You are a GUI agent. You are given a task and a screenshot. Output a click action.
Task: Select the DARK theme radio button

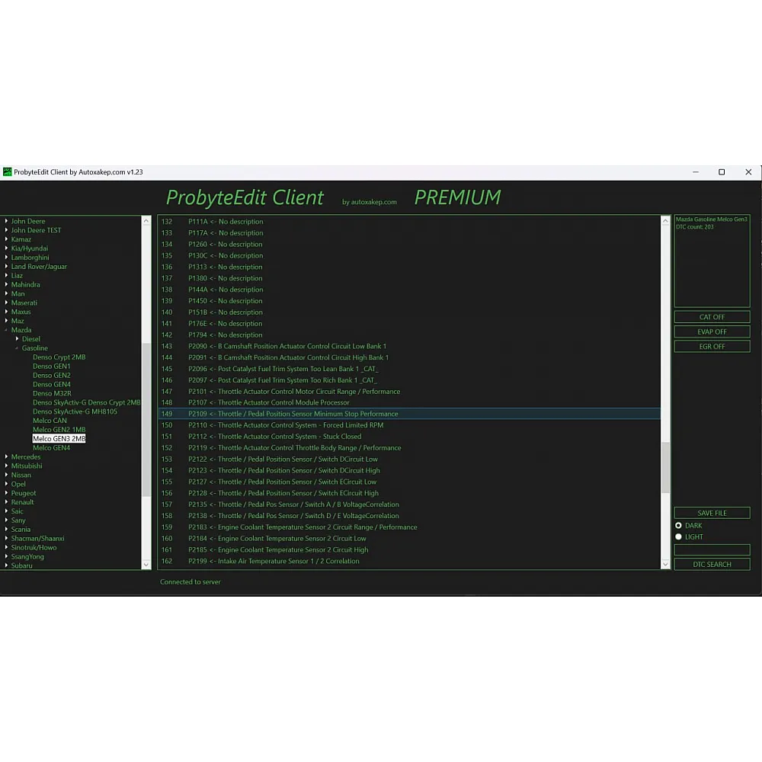click(x=678, y=526)
